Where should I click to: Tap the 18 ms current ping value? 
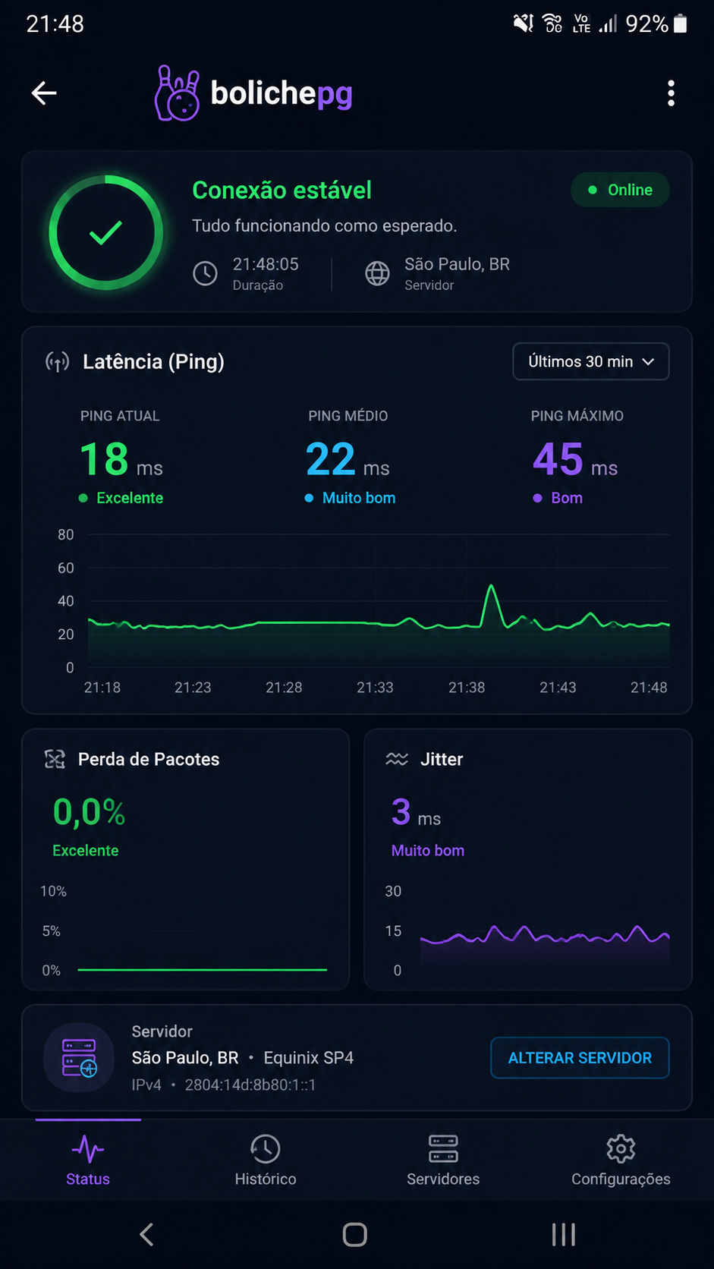pyautogui.click(x=121, y=460)
